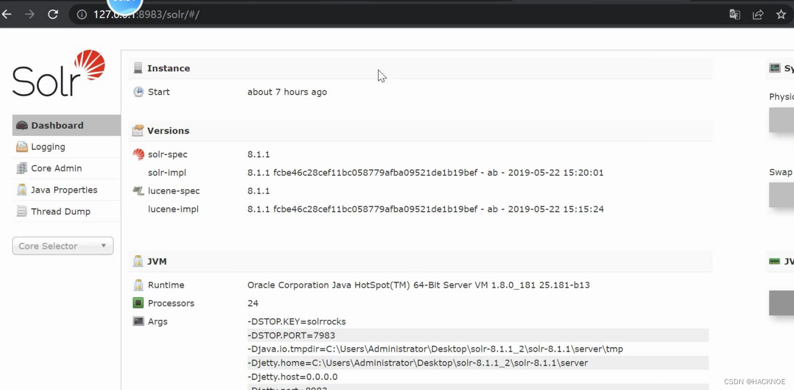Screen dimensions: 794x390
Task: Open the Core Admin menu item
Action: (66, 168)
